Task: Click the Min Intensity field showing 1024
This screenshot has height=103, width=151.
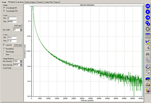Action: (x=17, y=61)
